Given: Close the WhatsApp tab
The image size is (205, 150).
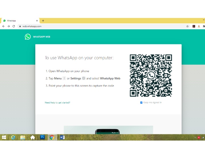Looking at the screenshot, I should [x=37, y=21].
